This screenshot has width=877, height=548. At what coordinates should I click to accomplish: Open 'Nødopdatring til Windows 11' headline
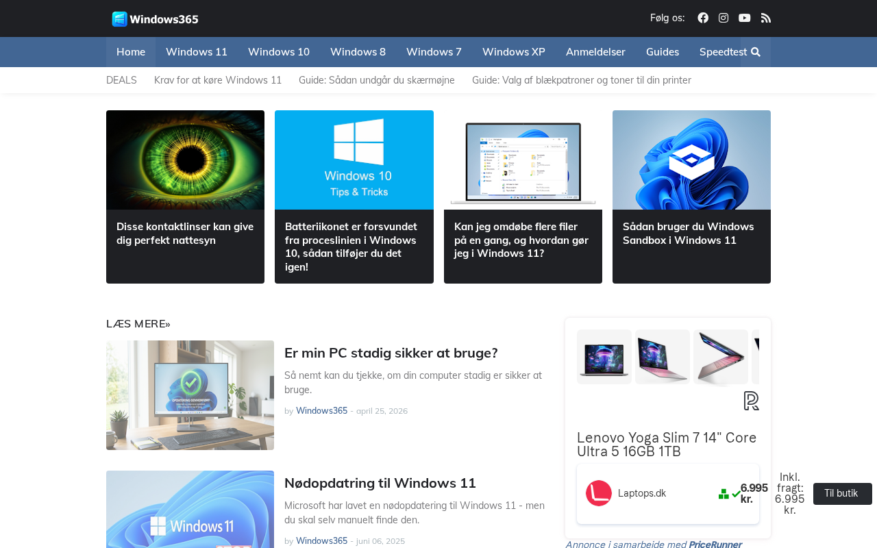click(380, 483)
